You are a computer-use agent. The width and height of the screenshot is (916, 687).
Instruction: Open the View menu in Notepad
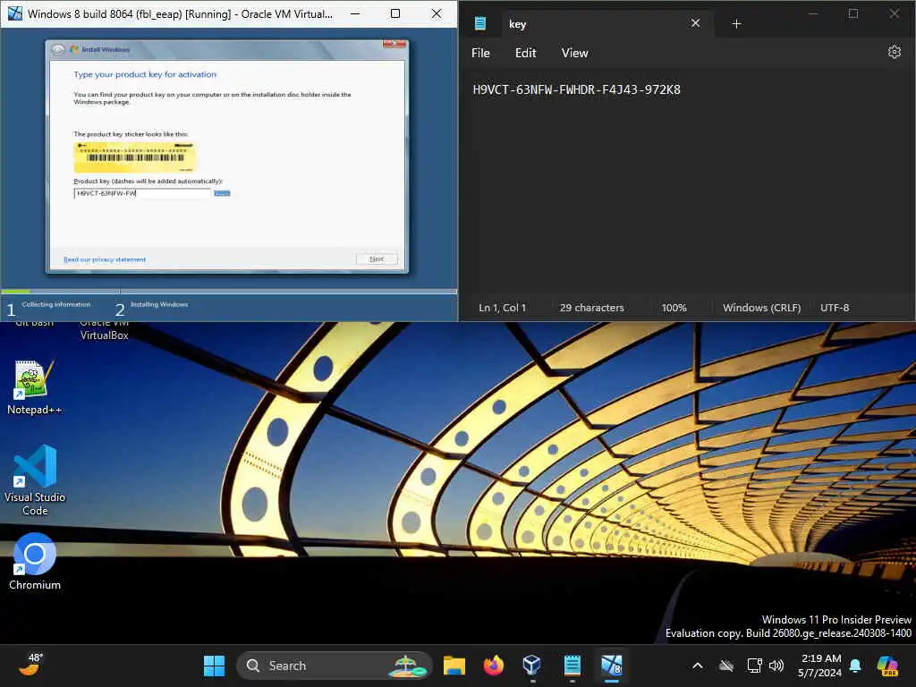point(574,53)
